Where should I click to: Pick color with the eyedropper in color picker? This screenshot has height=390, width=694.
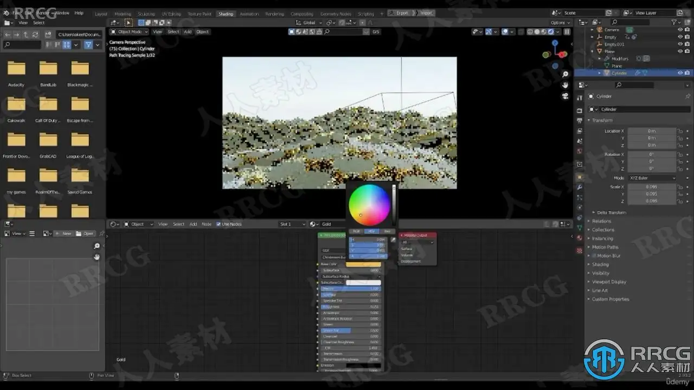click(x=393, y=239)
